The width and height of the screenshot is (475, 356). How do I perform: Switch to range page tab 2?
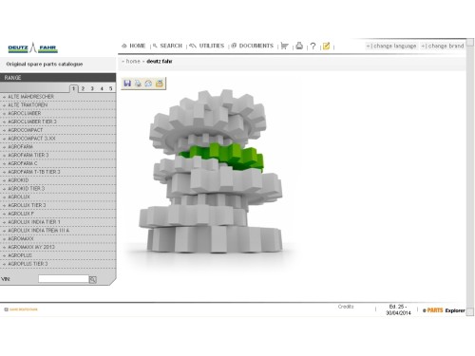coord(83,88)
